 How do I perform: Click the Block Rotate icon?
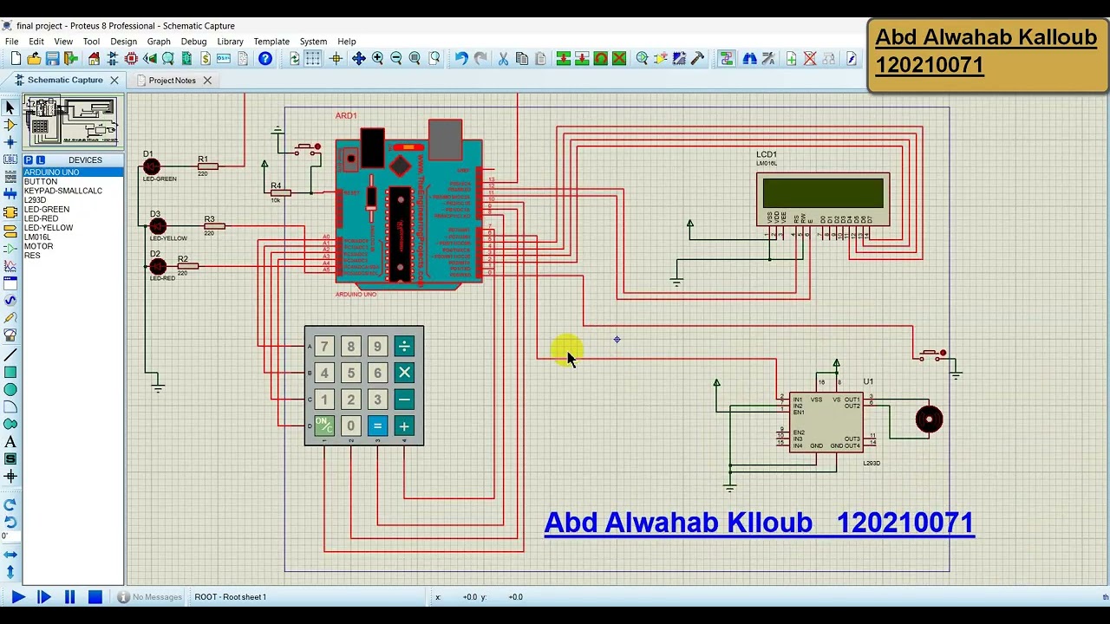(x=600, y=59)
